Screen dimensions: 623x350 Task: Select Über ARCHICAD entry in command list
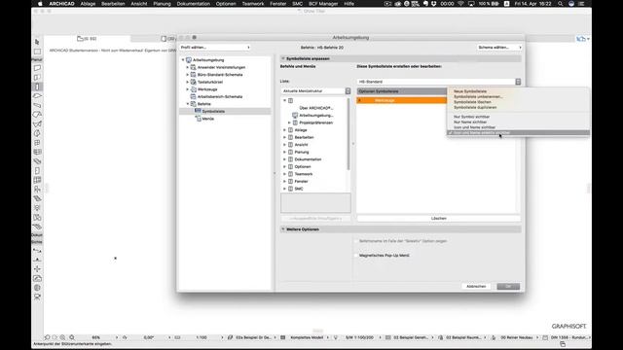tap(315, 108)
